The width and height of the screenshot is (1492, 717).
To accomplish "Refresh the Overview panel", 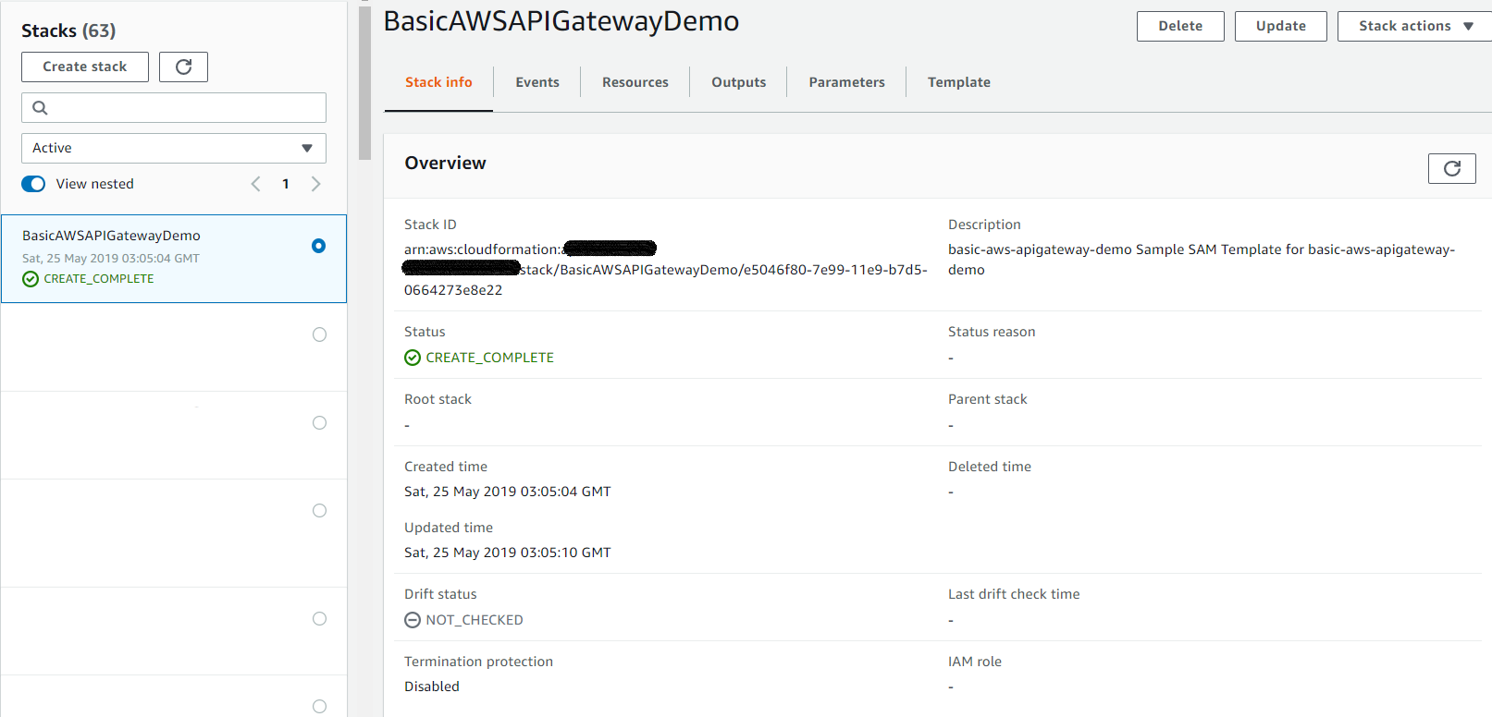I will (1451, 168).
